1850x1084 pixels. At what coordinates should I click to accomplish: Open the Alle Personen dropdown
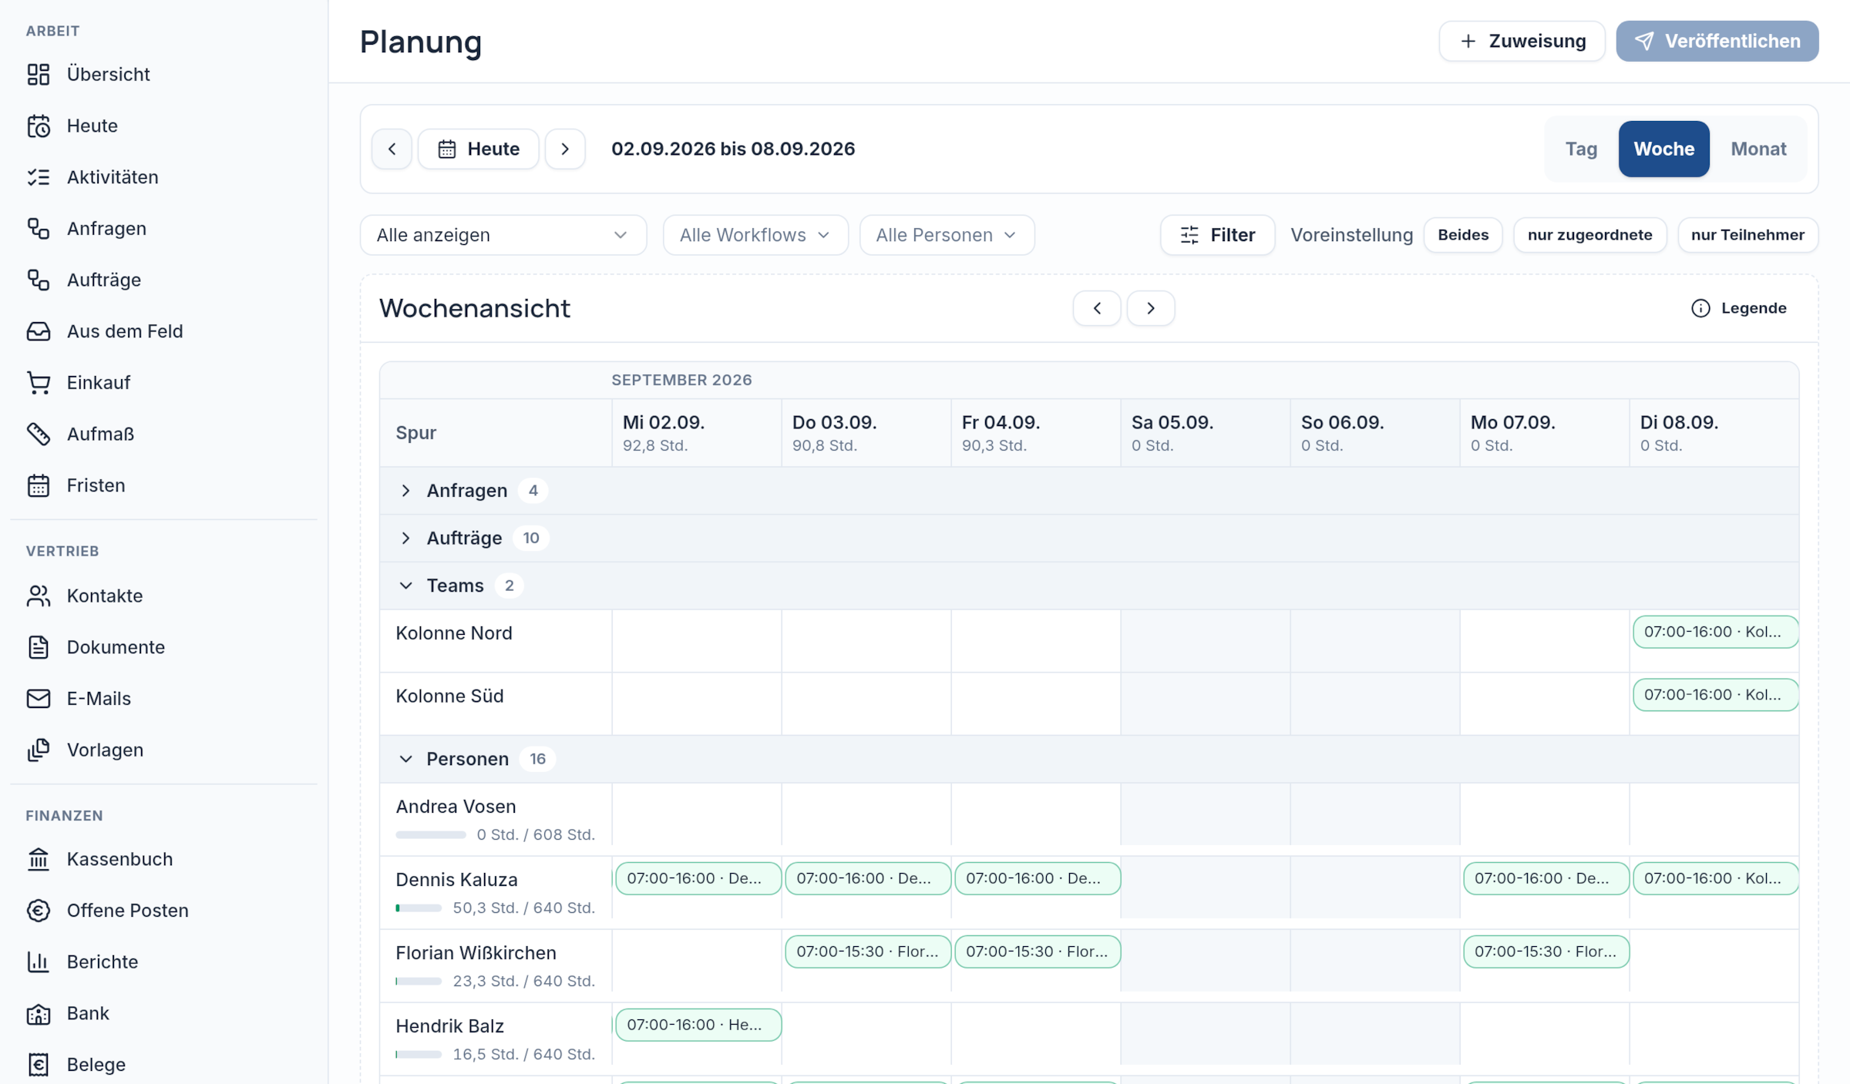[x=947, y=235]
